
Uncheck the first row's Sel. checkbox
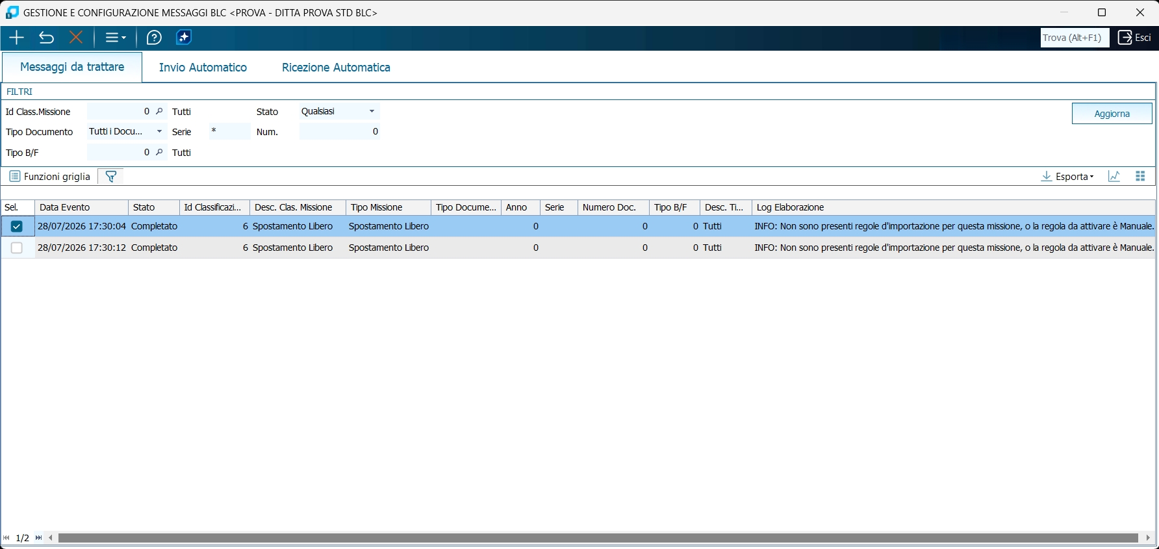click(17, 227)
